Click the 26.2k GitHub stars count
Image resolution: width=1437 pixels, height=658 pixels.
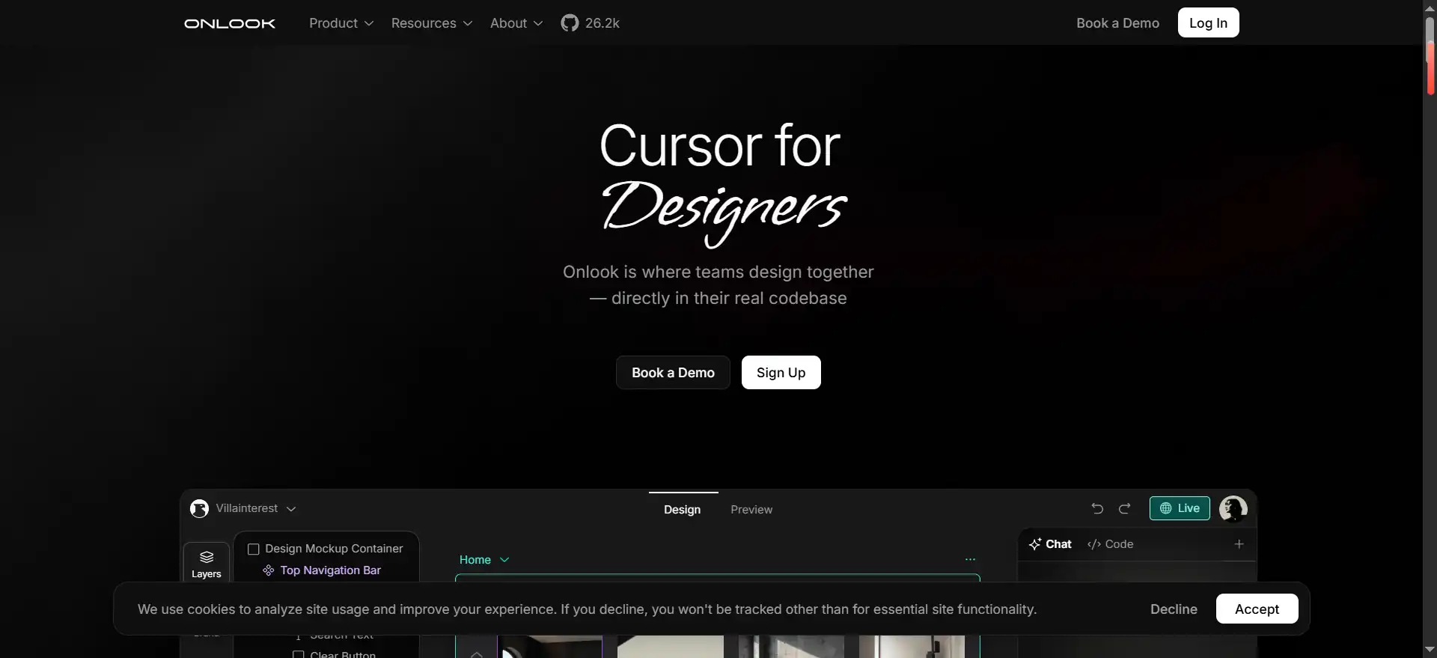pos(602,23)
